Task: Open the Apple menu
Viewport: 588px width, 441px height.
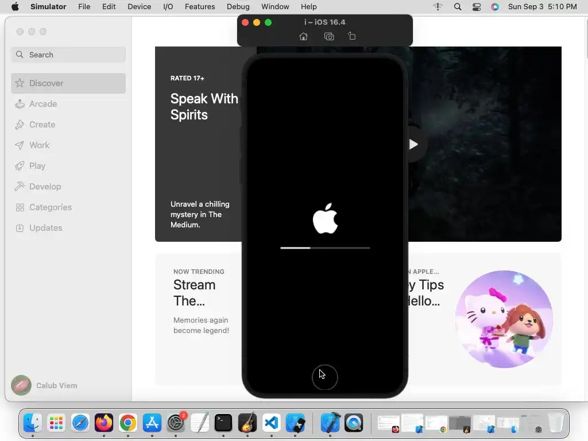Action: tap(15, 7)
